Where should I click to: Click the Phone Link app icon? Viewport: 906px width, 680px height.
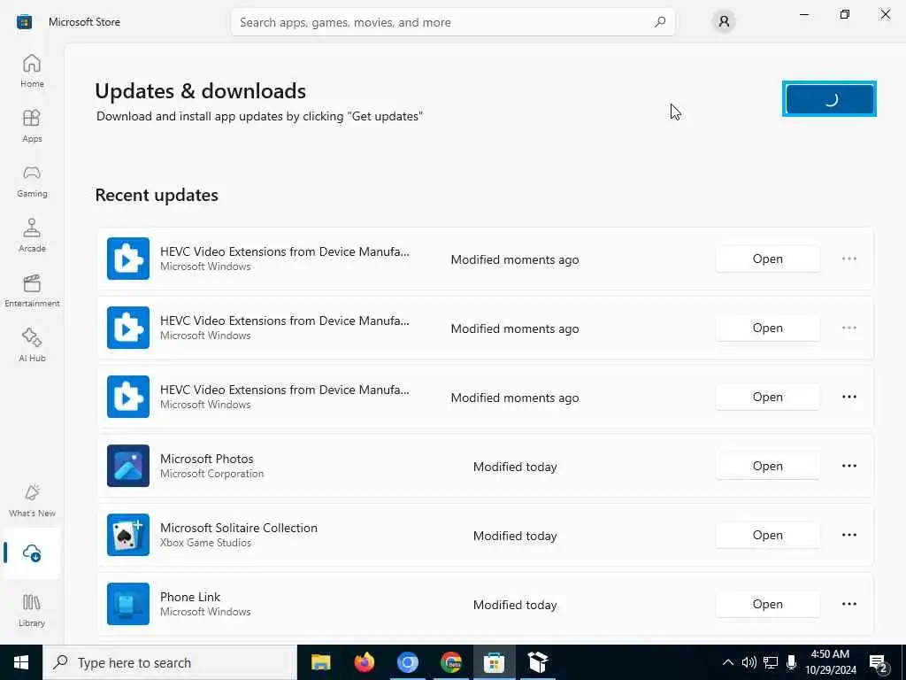tap(128, 604)
